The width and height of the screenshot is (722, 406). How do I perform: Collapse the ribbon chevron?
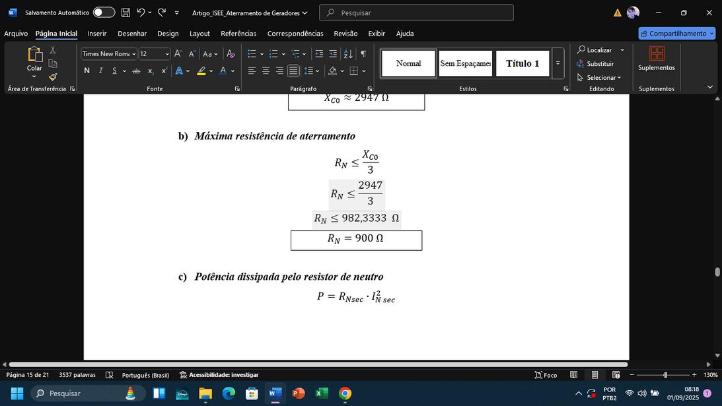pos(709,86)
